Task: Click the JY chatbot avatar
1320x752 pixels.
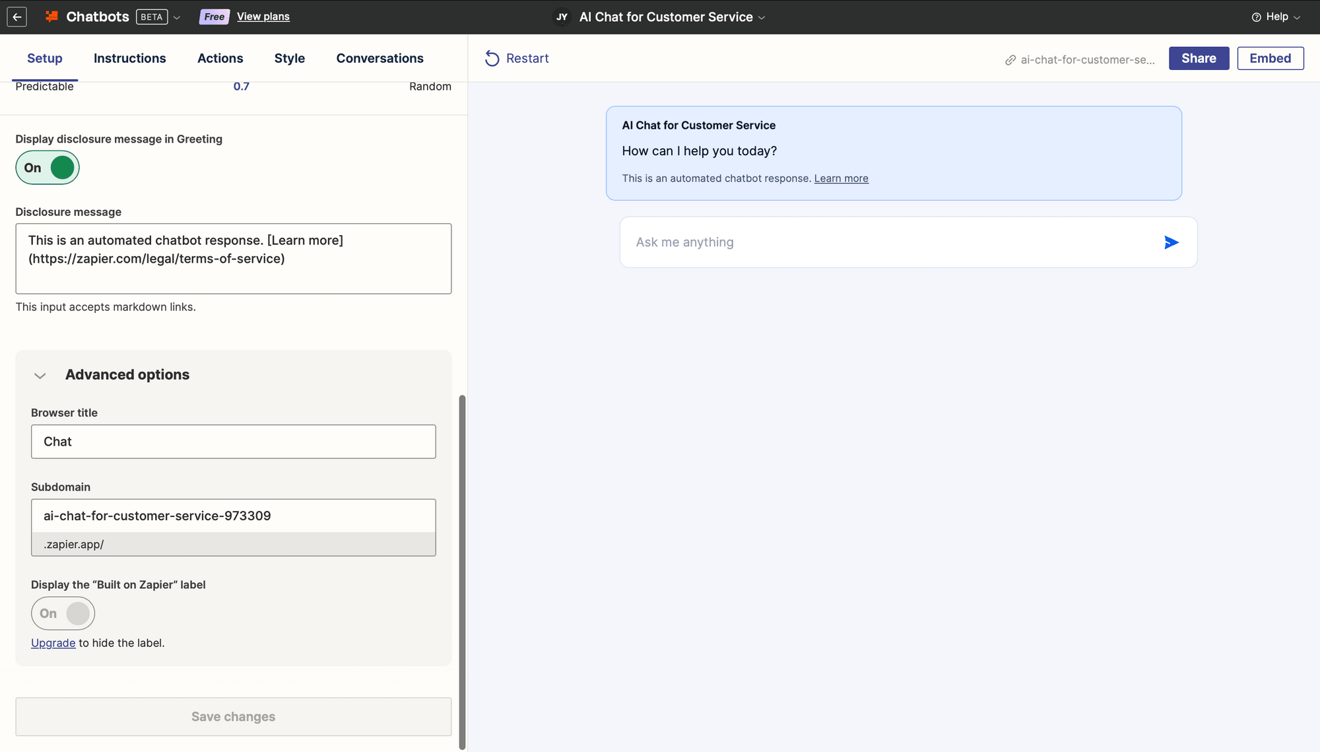Action: [561, 17]
